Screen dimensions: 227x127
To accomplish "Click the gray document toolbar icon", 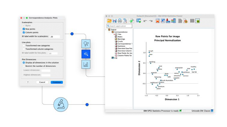I will (x=180, y=21).
